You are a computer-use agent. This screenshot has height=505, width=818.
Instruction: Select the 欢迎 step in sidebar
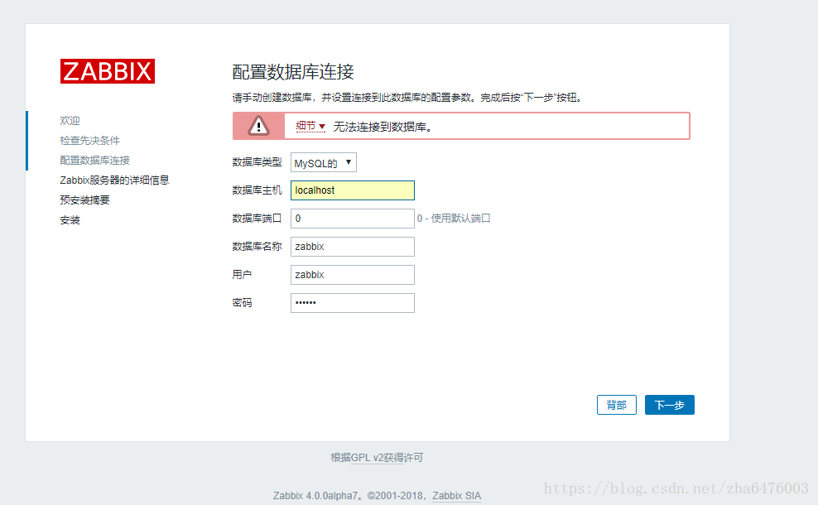point(70,121)
